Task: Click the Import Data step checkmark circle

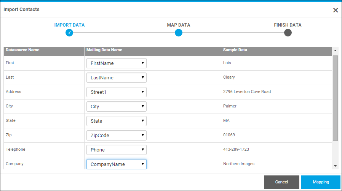Action: 69,33
